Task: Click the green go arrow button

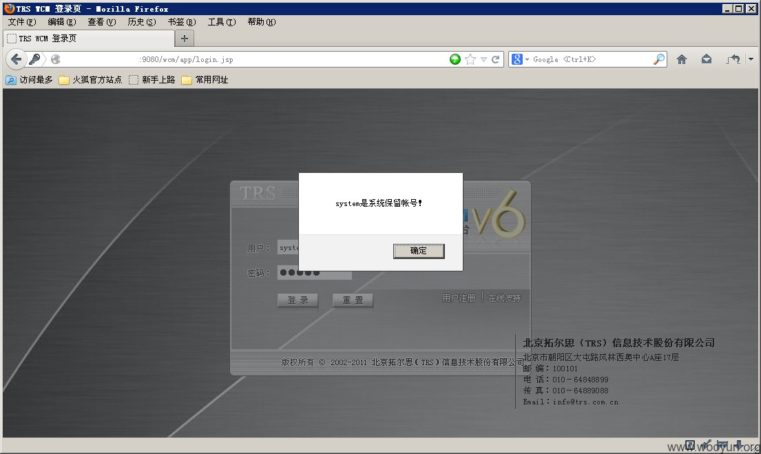Action: [x=455, y=59]
